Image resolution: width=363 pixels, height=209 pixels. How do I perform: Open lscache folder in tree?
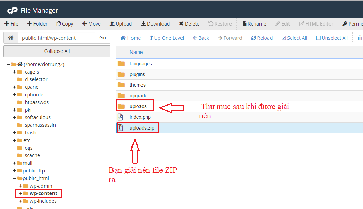click(31, 155)
